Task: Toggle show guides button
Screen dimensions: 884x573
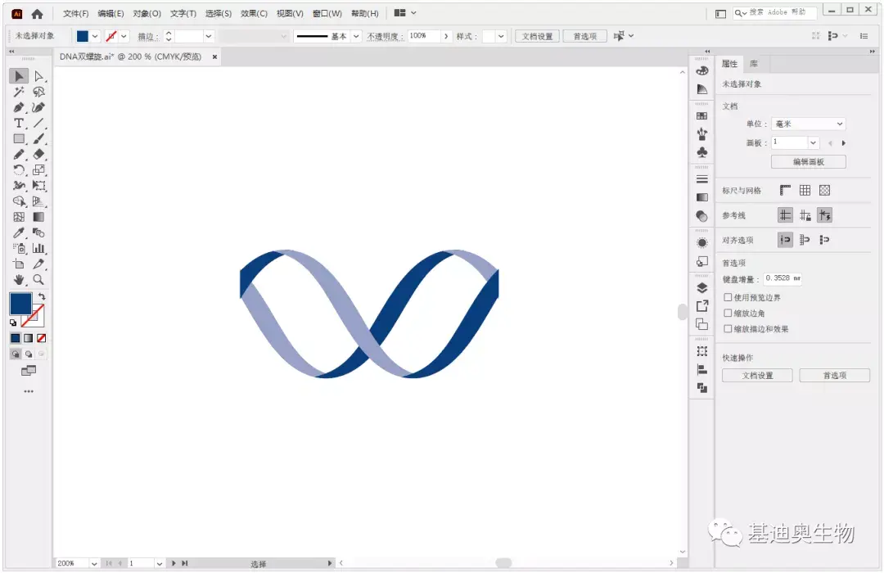Action: pos(785,215)
